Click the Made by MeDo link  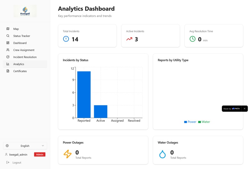point(231,109)
